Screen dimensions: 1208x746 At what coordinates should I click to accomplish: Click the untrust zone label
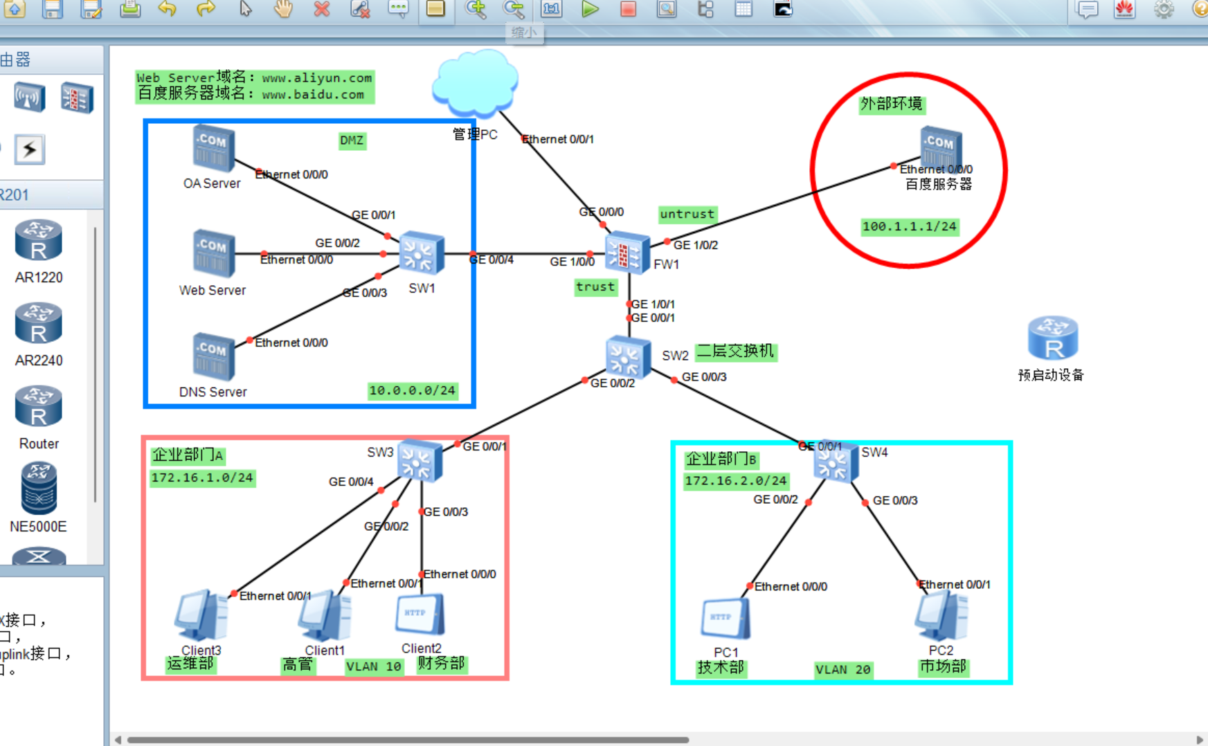(687, 214)
